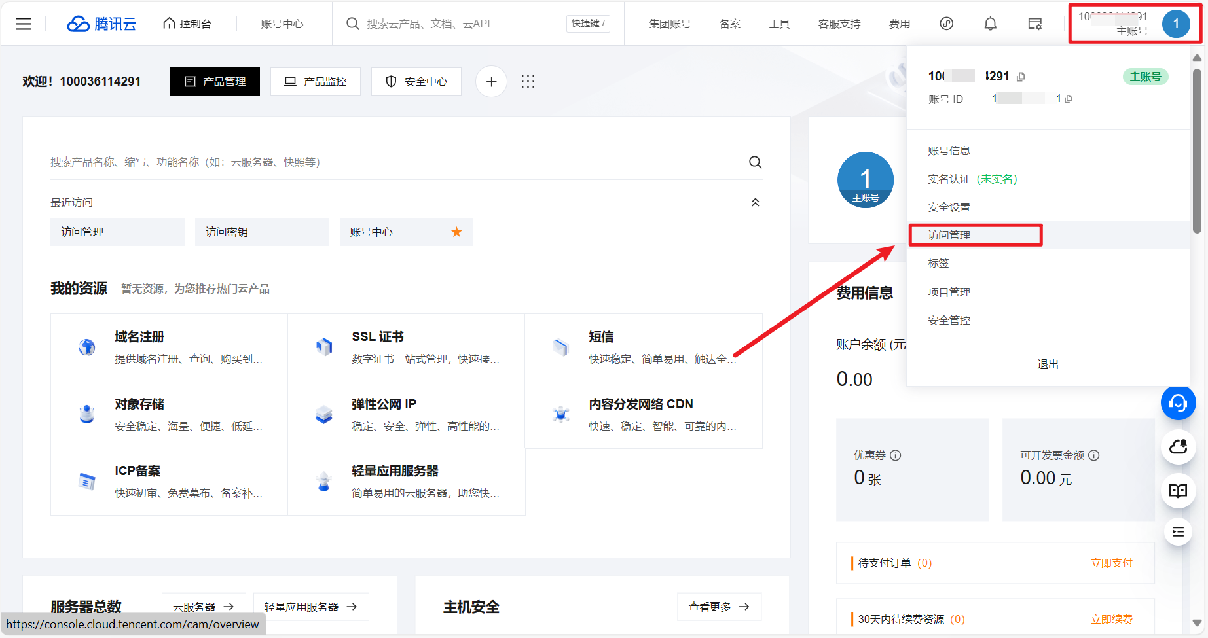
Task: Click the documentation book icon on the right
Action: click(x=1178, y=490)
